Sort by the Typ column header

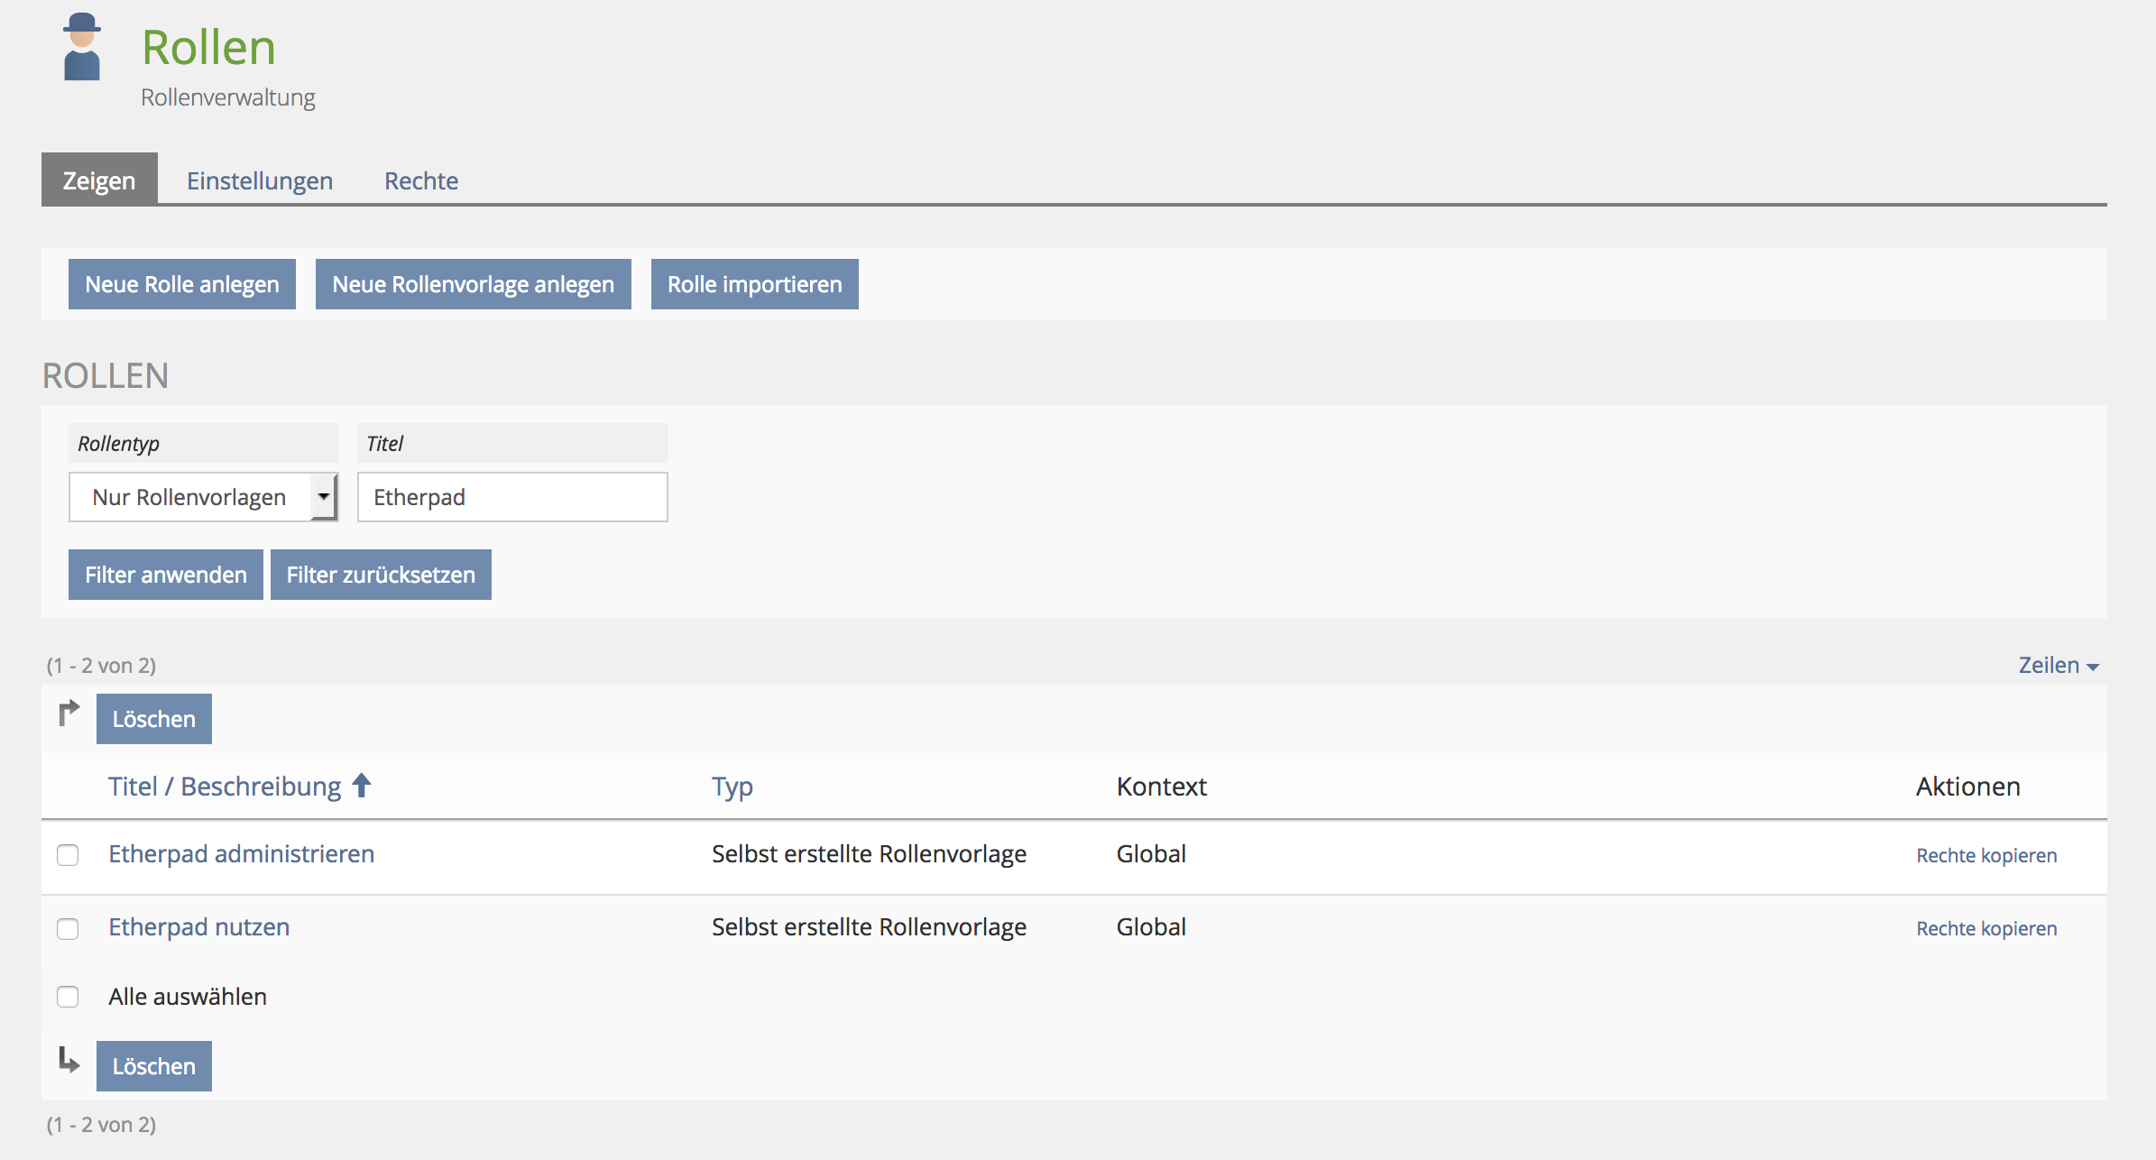coord(732,787)
